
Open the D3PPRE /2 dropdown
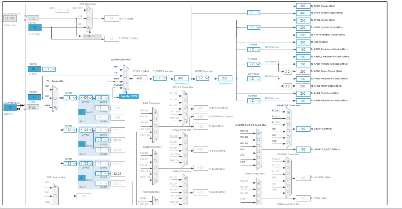coord(254,101)
